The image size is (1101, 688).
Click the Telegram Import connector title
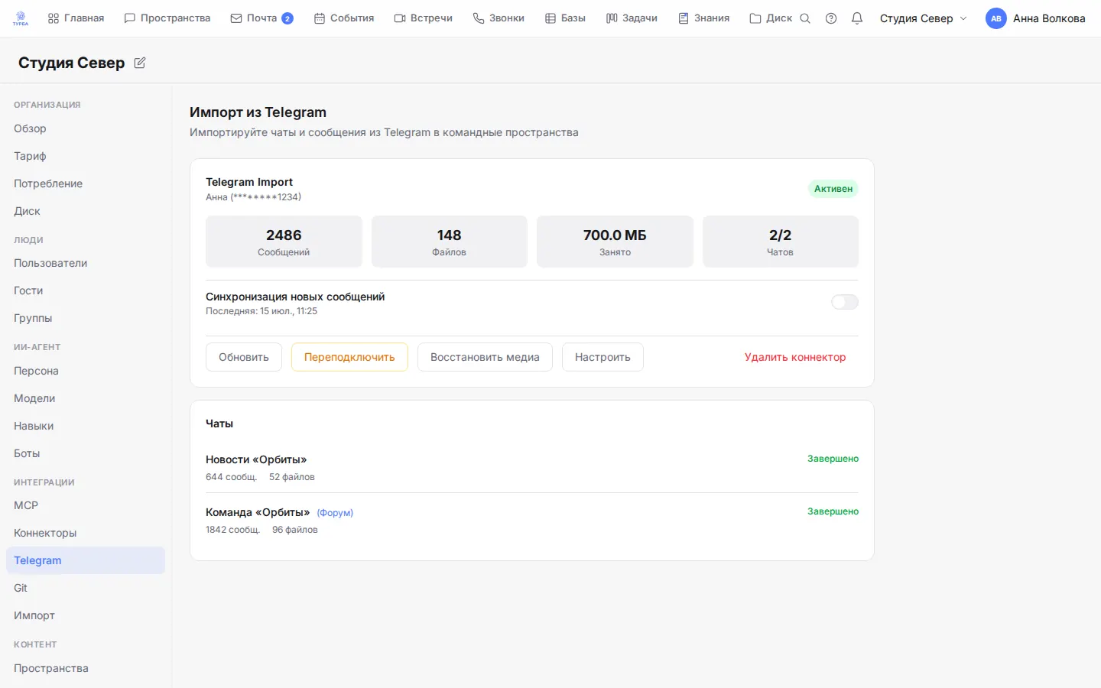(x=249, y=182)
